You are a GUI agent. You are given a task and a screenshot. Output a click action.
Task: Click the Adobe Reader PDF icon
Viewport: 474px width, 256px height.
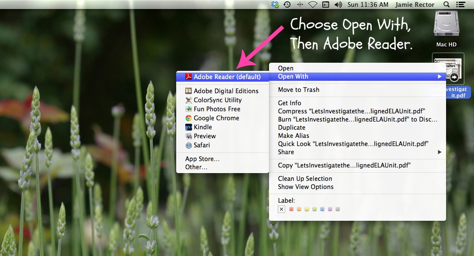point(188,77)
